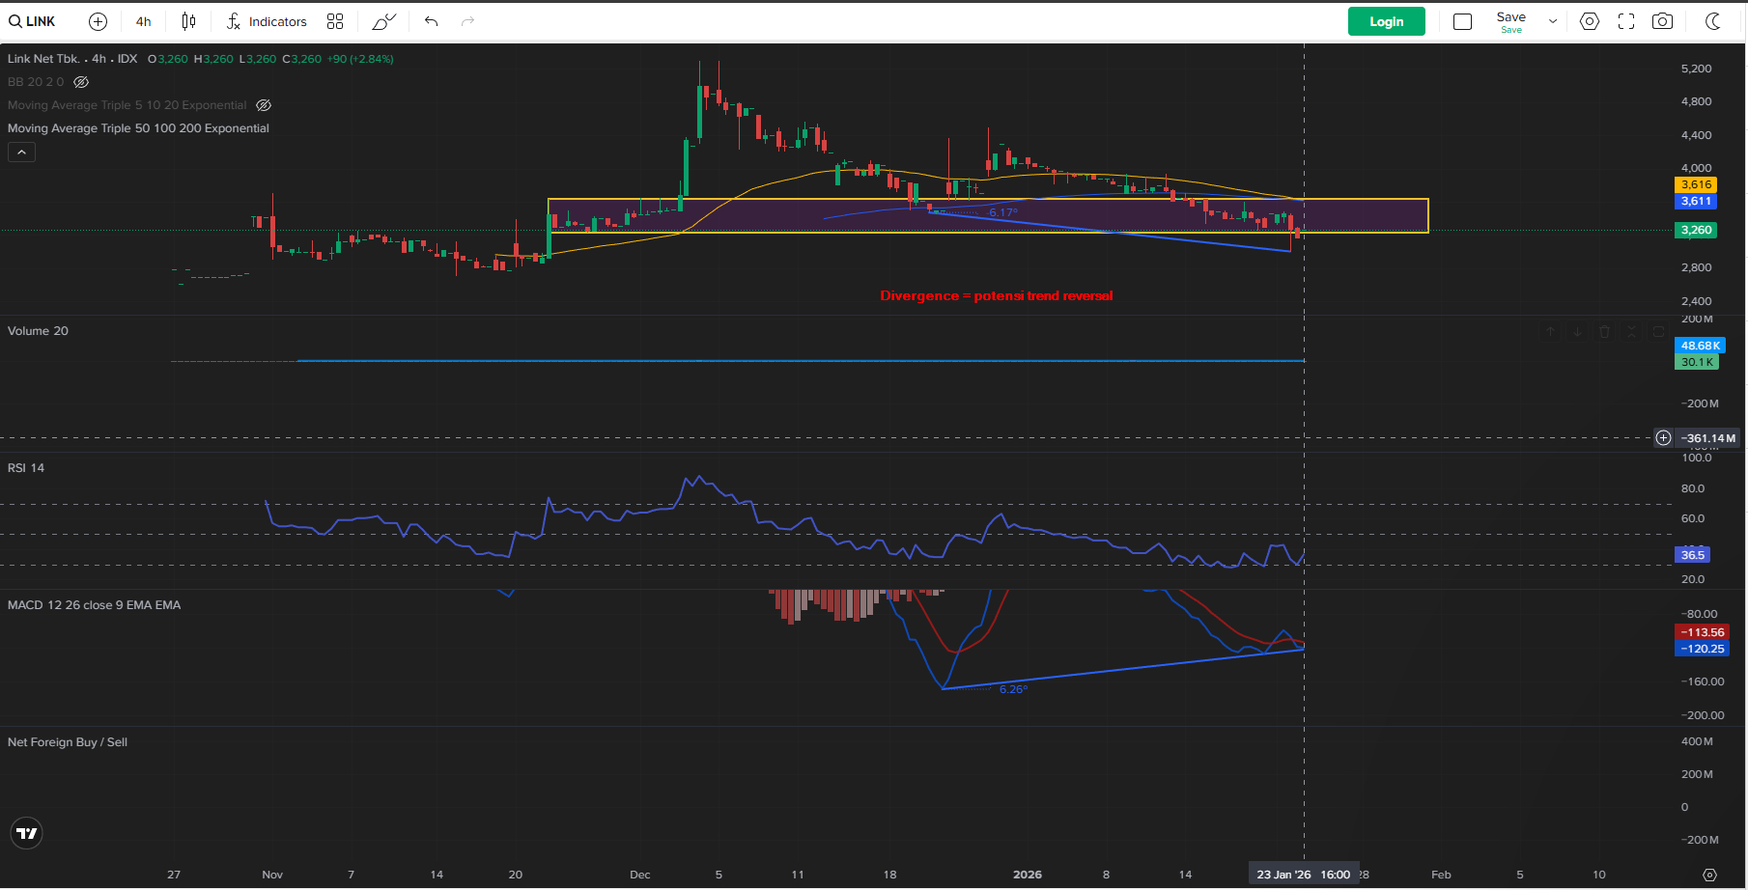Select the Net Foreign Buy / Sell legend

[68, 742]
